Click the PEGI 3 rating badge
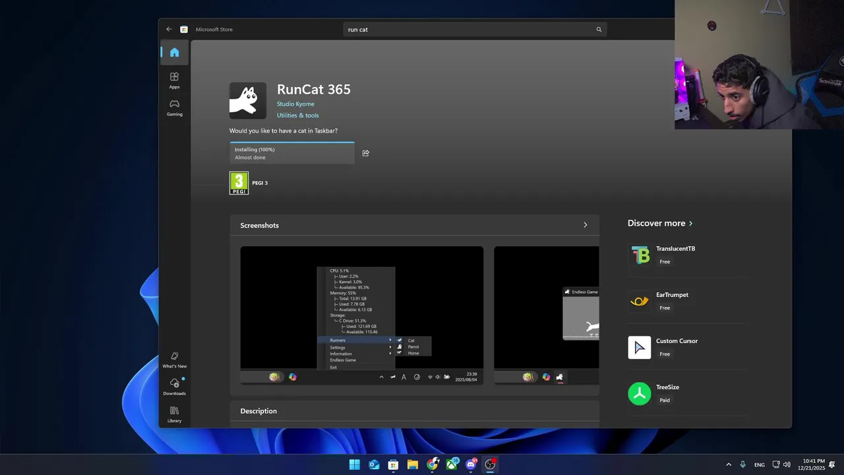 coord(239,183)
